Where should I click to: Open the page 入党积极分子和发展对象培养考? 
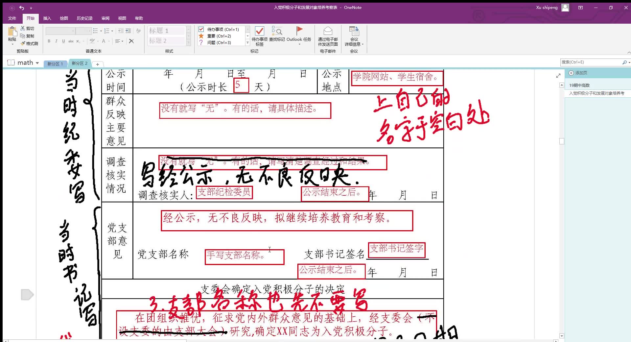(597, 93)
